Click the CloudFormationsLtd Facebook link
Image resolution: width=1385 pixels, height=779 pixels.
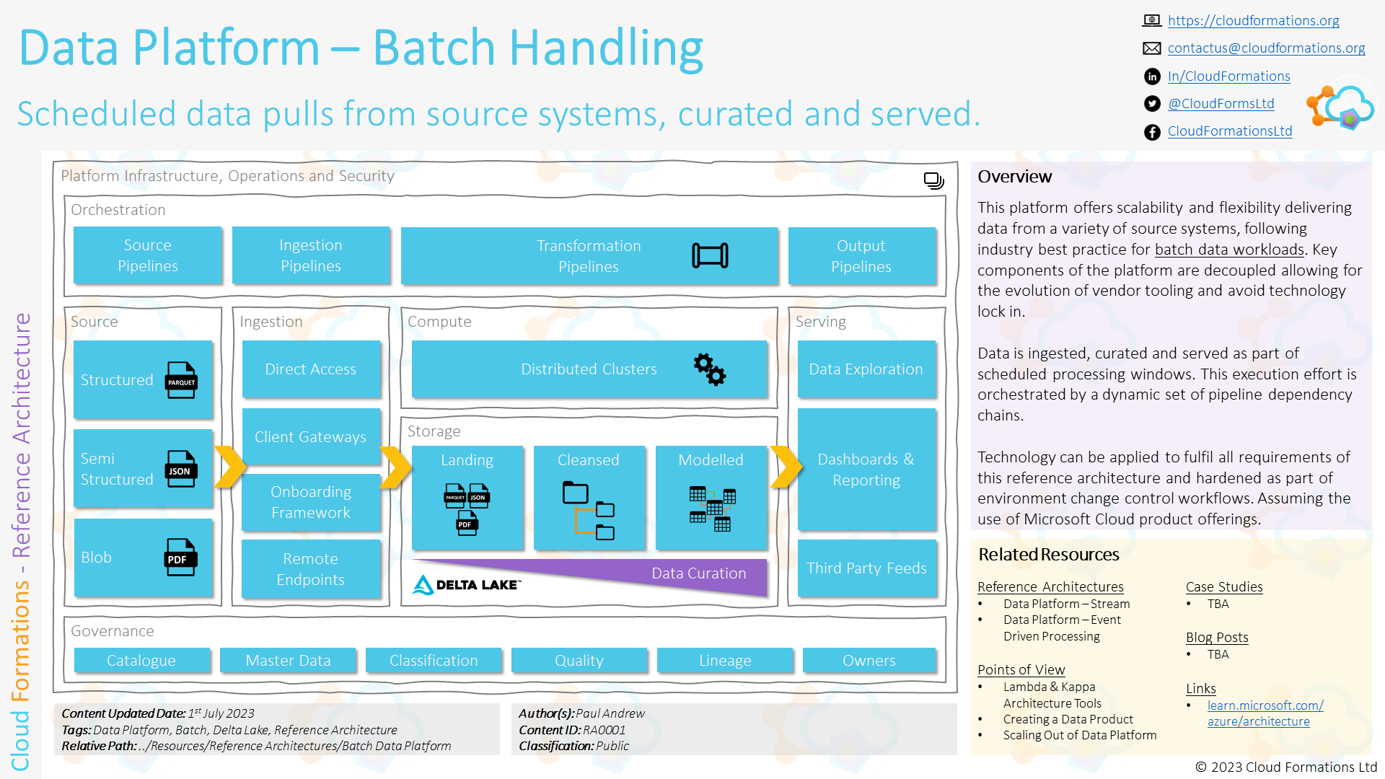click(1230, 131)
